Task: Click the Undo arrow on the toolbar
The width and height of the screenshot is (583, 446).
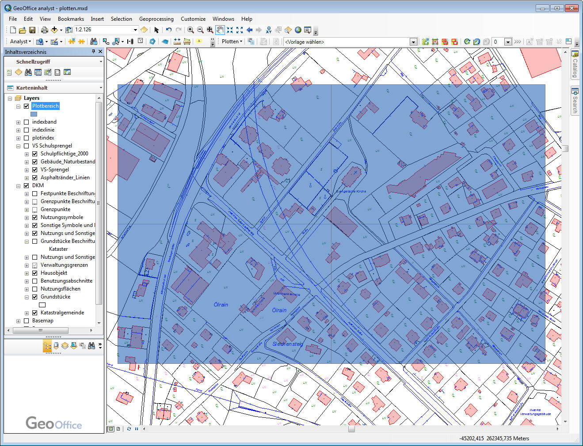Action: (x=169, y=30)
